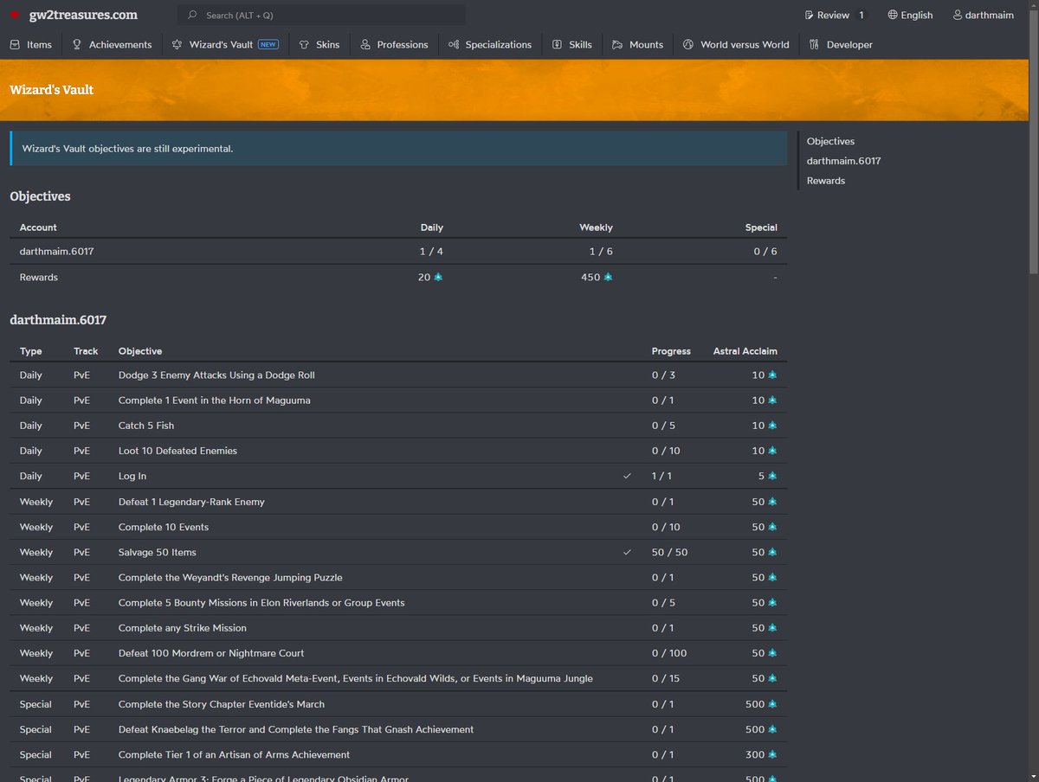Jump to Rewards in the sidebar
This screenshot has height=782, width=1039.
(x=826, y=181)
